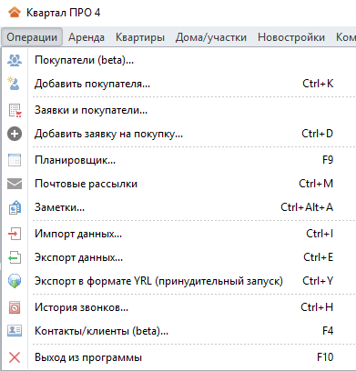The image size is (356, 371).
Task: Click the Планировщик calendar icon
Action: (x=15, y=160)
